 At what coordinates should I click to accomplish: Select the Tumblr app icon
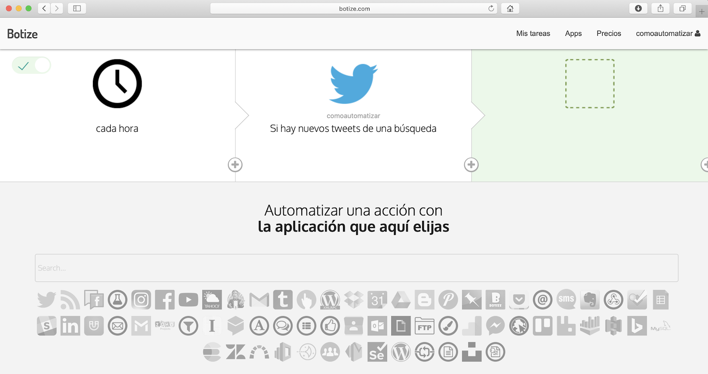283,300
